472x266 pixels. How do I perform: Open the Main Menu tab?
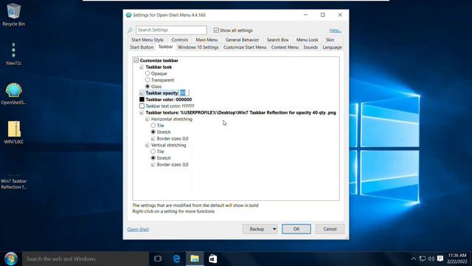206,40
